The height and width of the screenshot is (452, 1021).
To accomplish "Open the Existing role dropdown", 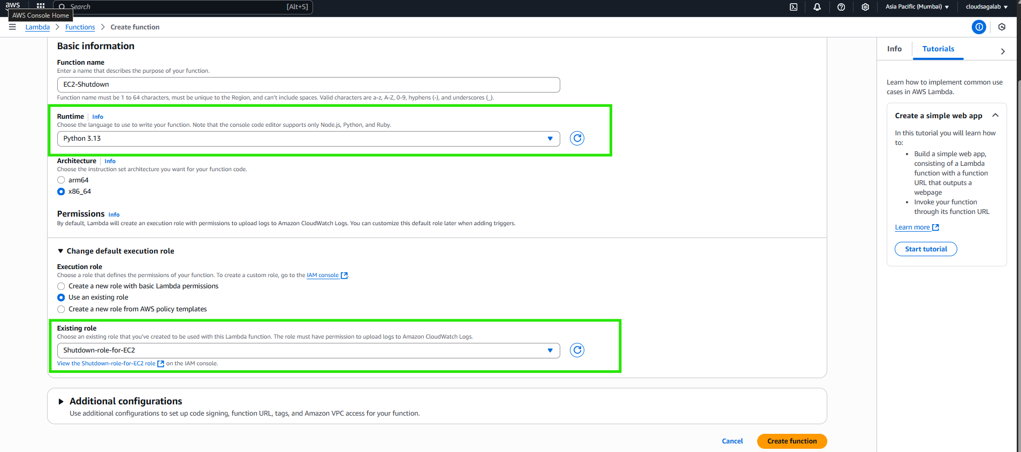I will click(308, 350).
